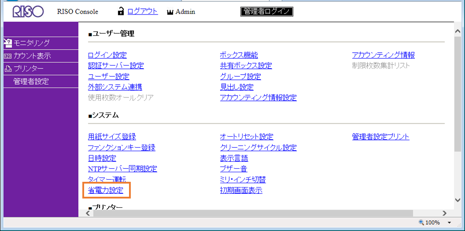Open the NTPサーバー同期設定 link
The image size is (465, 231).
(x=122, y=169)
